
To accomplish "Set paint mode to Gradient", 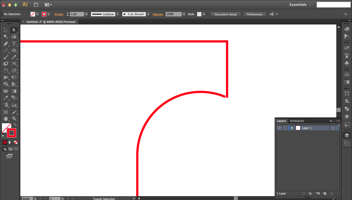I will [x=10, y=142].
